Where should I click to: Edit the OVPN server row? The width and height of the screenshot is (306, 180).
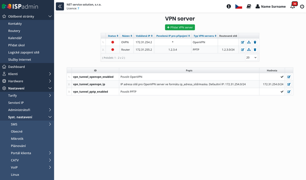[x=243, y=42]
